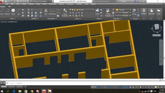The image size is (165, 93).
Task: Open the Format menu
Action: pyautogui.click(x=31, y=4)
